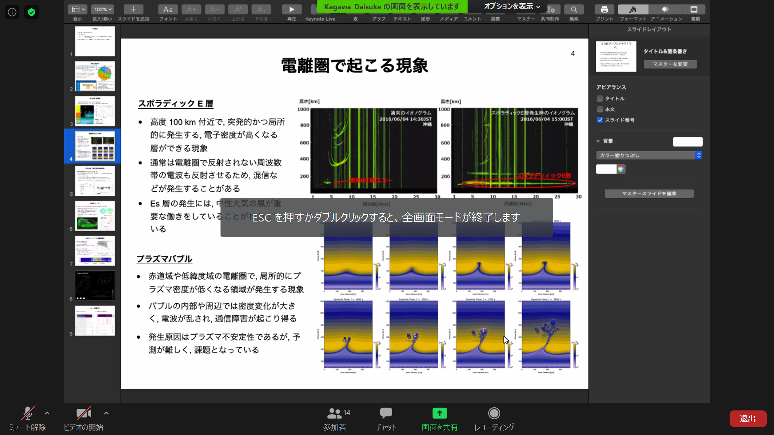Click the プラズマバブル heading text

tap(164, 259)
